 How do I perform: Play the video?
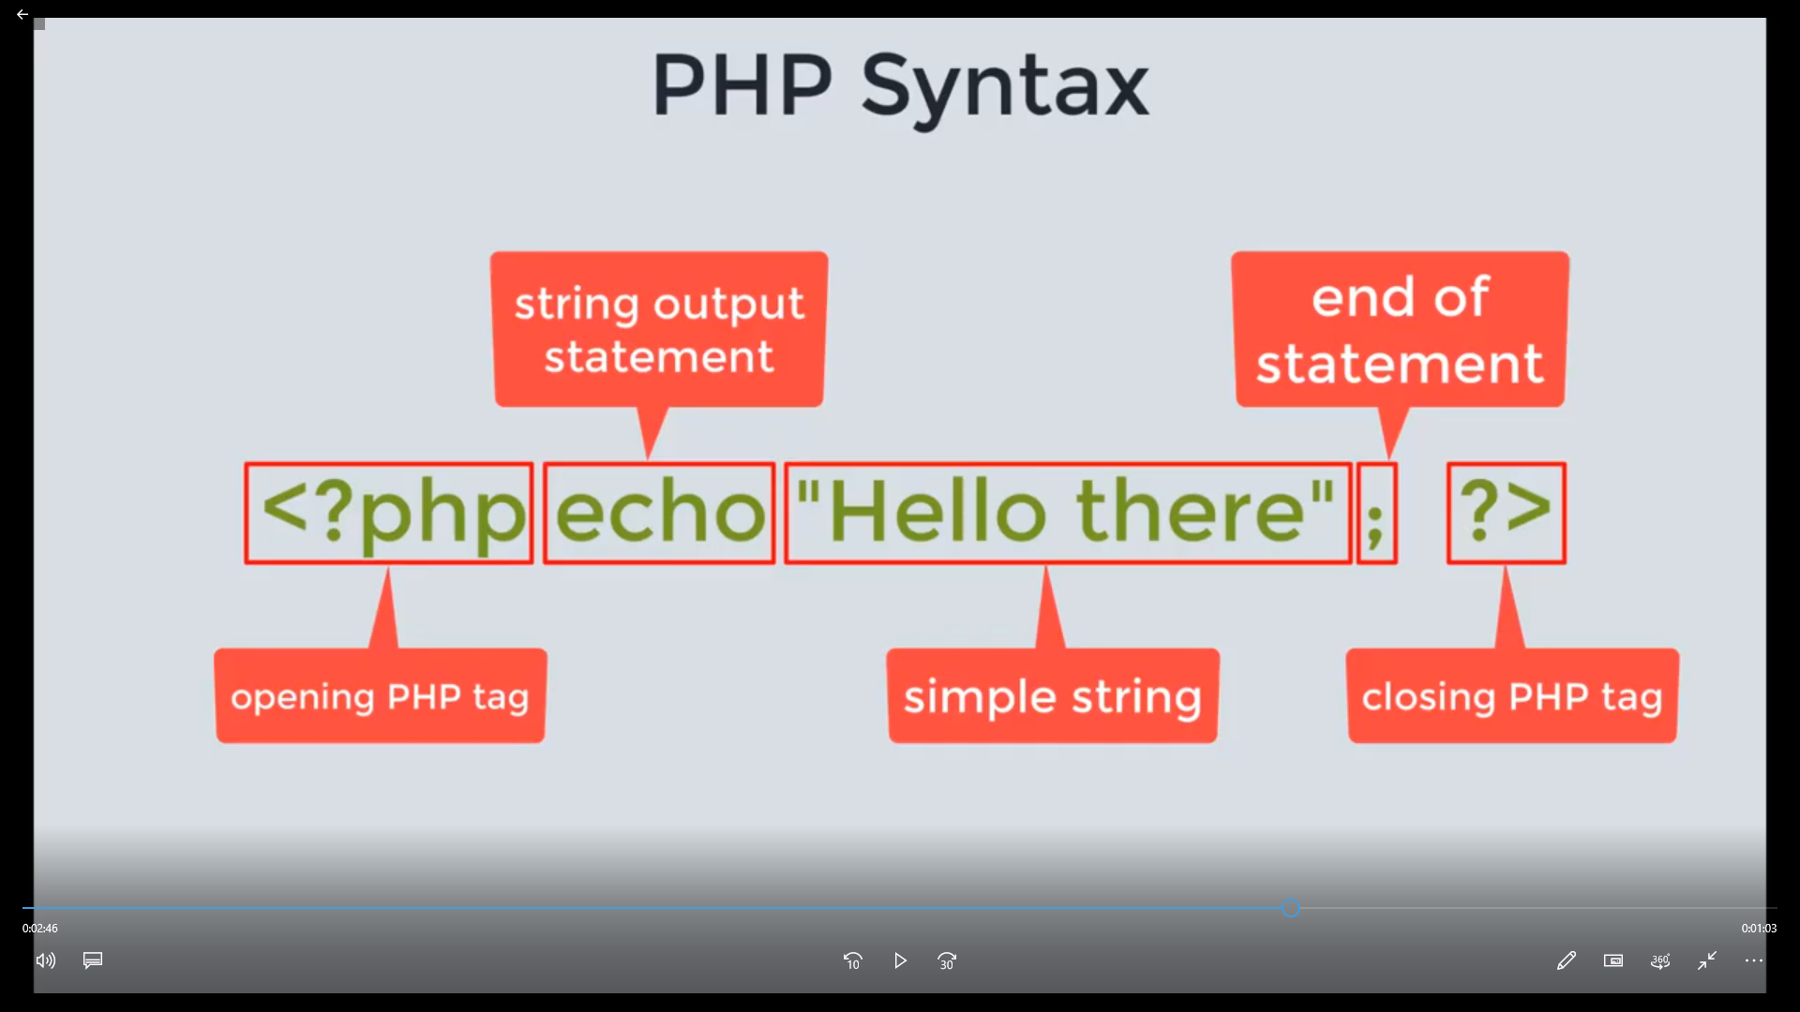900,960
